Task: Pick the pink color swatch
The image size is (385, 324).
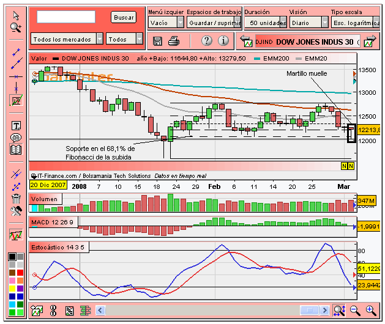Action: click(12, 281)
